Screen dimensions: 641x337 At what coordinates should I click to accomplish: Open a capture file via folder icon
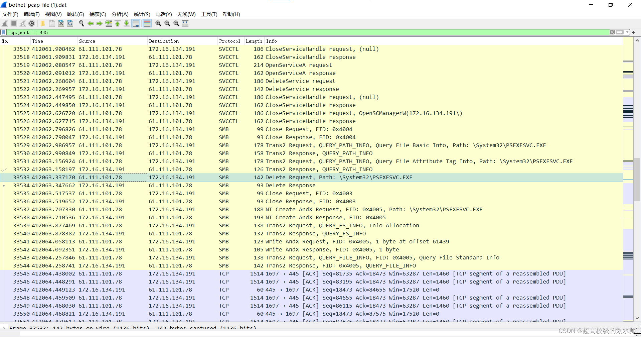[43, 23]
